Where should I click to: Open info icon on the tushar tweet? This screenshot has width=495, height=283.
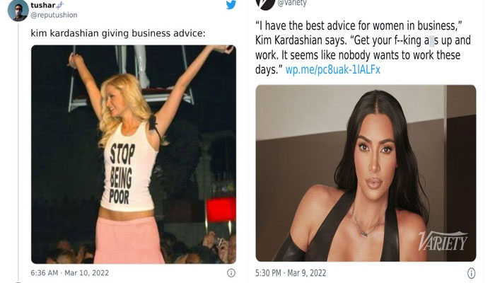point(231,272)
